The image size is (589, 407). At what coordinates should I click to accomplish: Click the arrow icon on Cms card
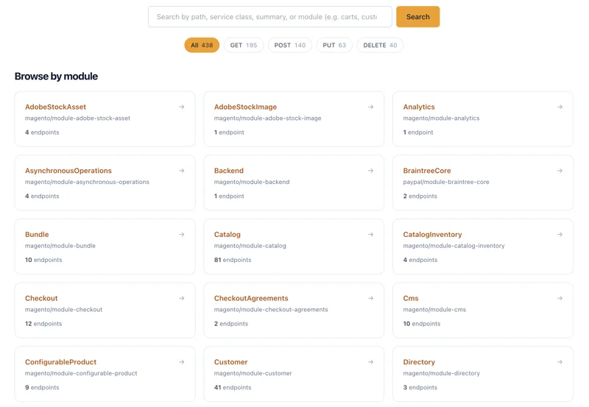560,299
